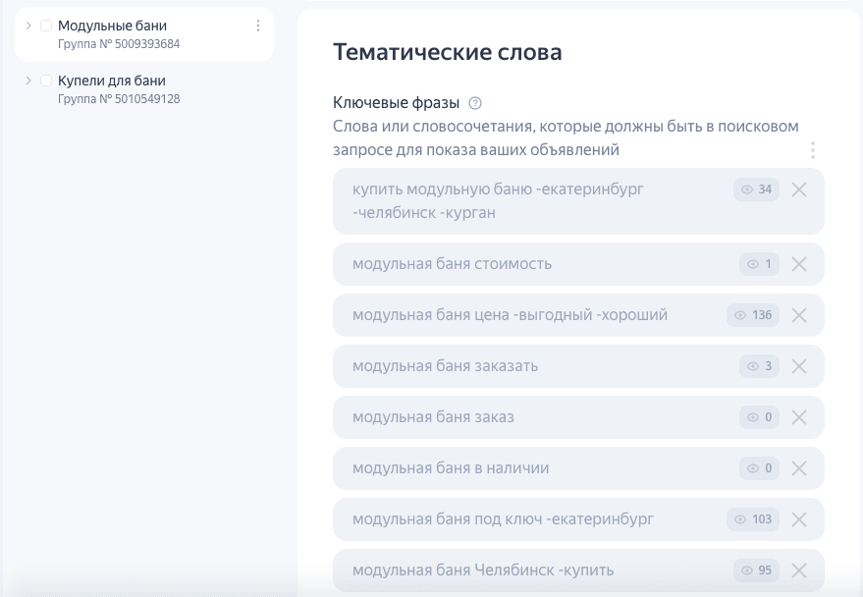Image resolution: width=863 pixels, height=597 pixels.
Task: Open the keyphrases list options menu
Action: [x=812, y=150]
